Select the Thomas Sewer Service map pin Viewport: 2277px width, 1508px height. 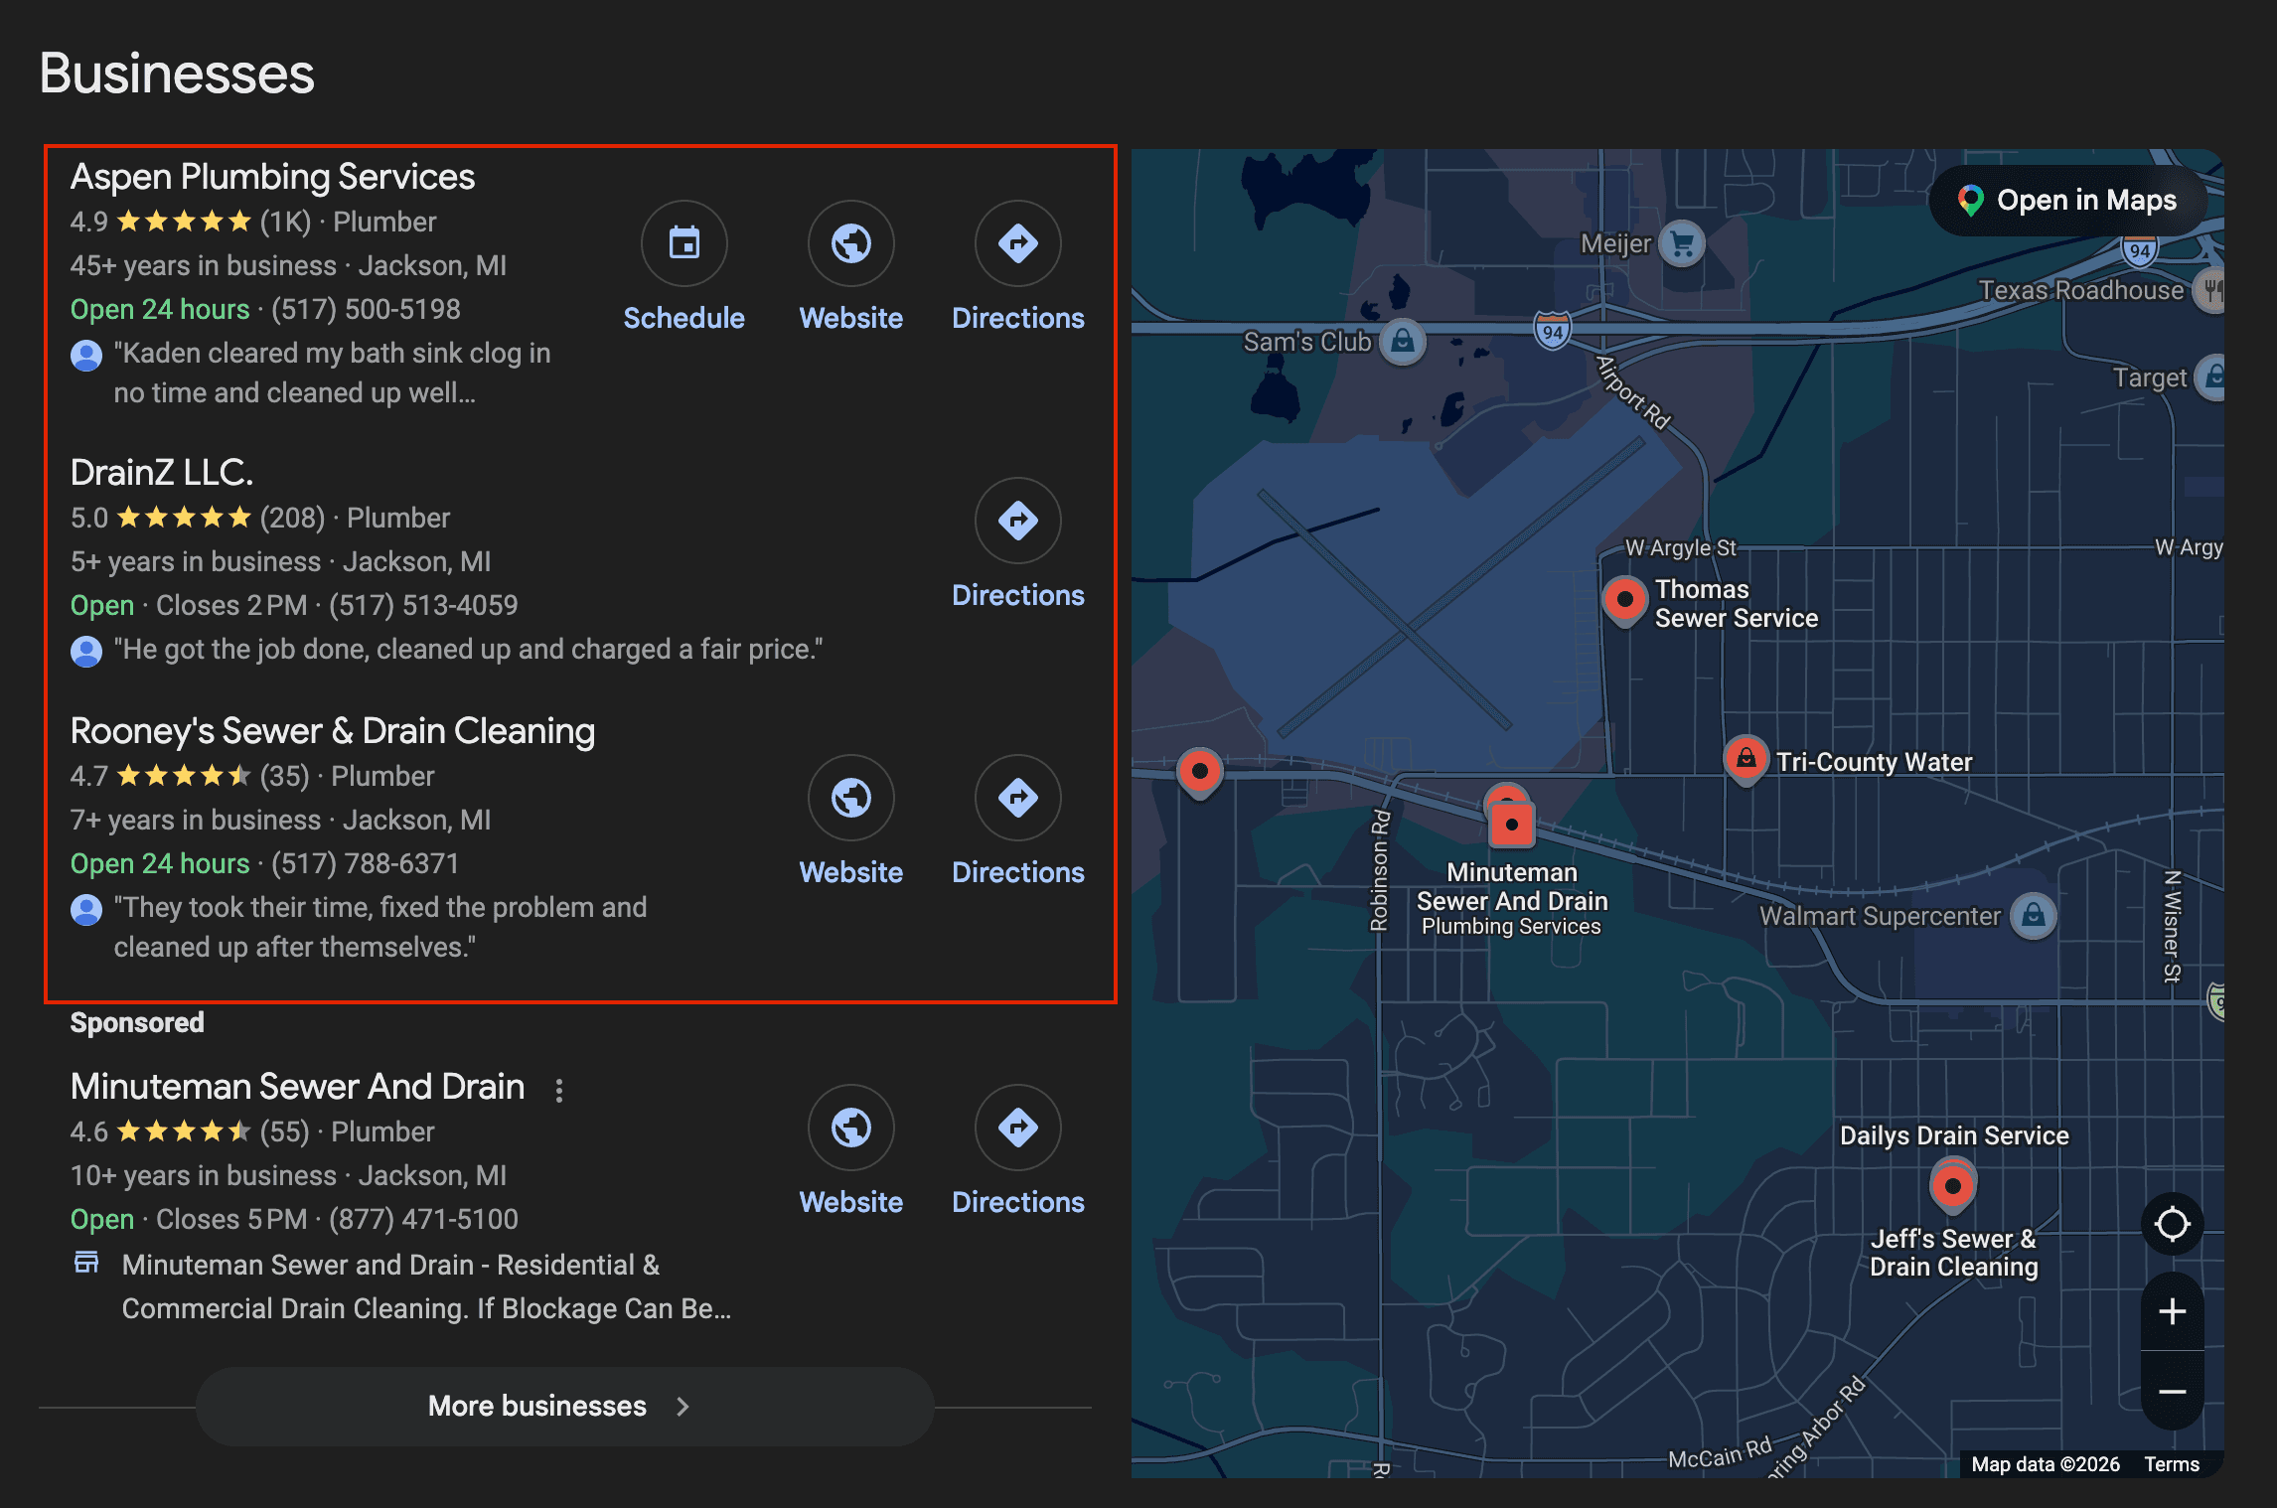[1625, 599]
